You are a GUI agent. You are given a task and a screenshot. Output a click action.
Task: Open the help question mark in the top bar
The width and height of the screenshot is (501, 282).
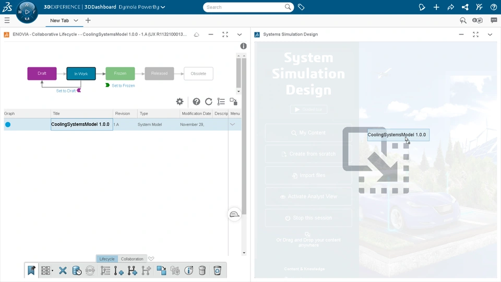[493, 7]
